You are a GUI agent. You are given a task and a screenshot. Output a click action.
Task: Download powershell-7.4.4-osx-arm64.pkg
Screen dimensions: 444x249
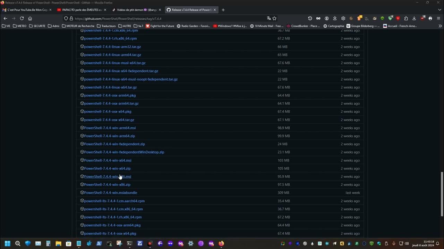coord(110,95)
